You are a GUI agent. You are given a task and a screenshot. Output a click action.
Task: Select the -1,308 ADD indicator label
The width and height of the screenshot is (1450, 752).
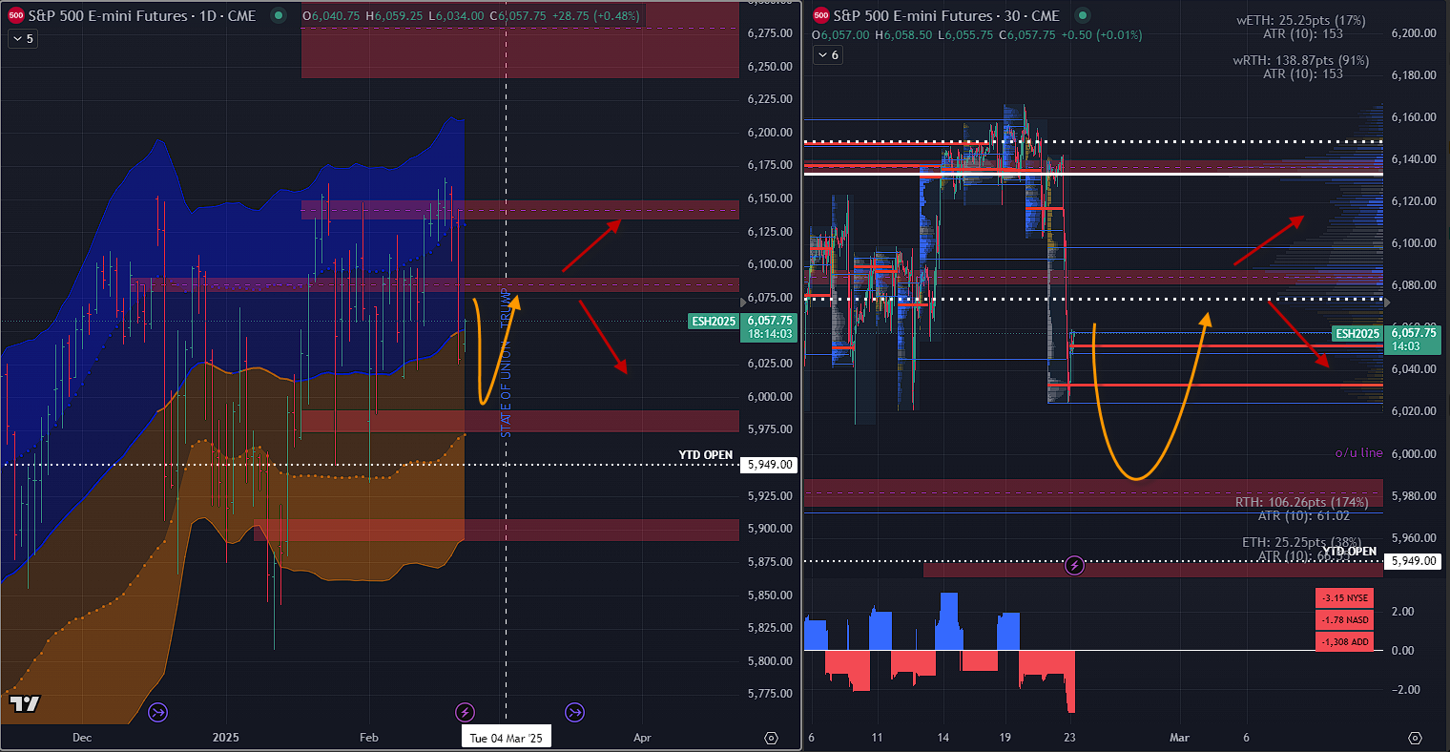tap(1344, 642)
